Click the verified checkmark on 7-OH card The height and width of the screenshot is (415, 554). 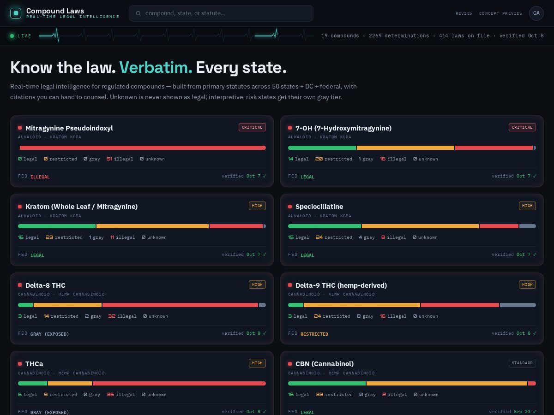[535, 176]
